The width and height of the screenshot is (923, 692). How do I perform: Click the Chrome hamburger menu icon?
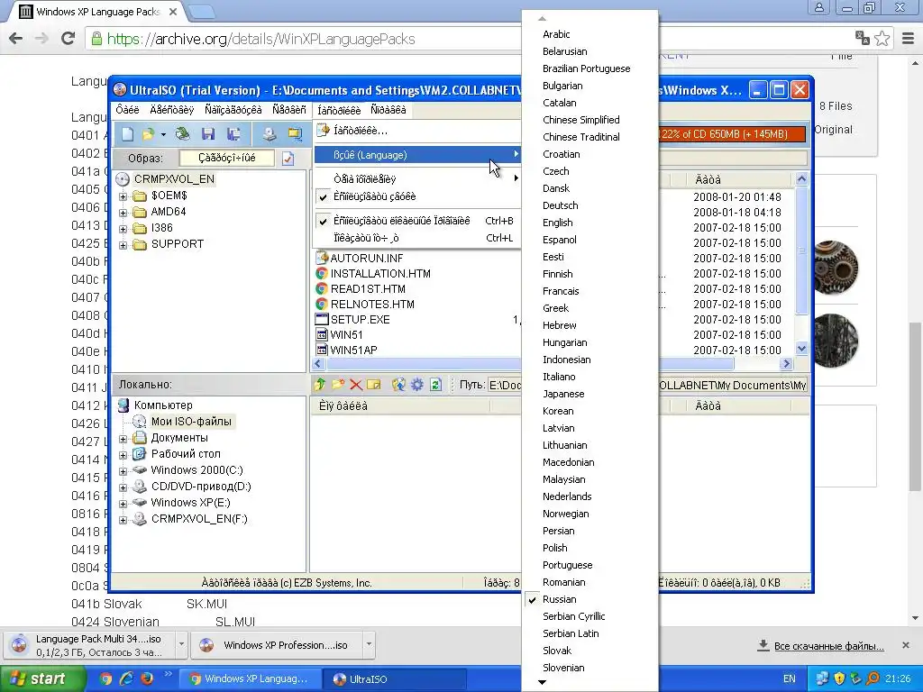coord(908,39)
